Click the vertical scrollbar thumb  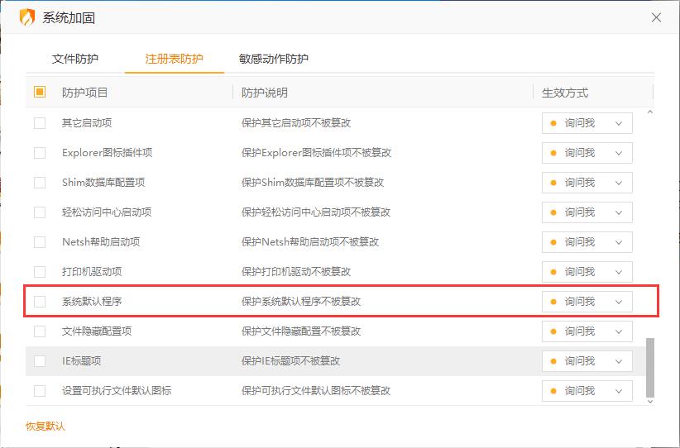[x=649, y=368]
